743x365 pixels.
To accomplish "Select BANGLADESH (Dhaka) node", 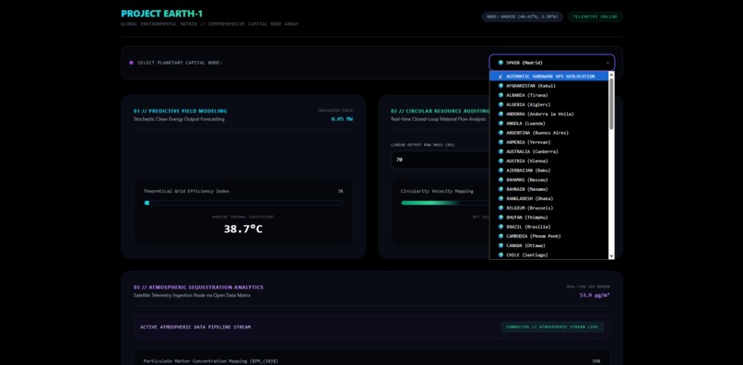I will [548, 198].
